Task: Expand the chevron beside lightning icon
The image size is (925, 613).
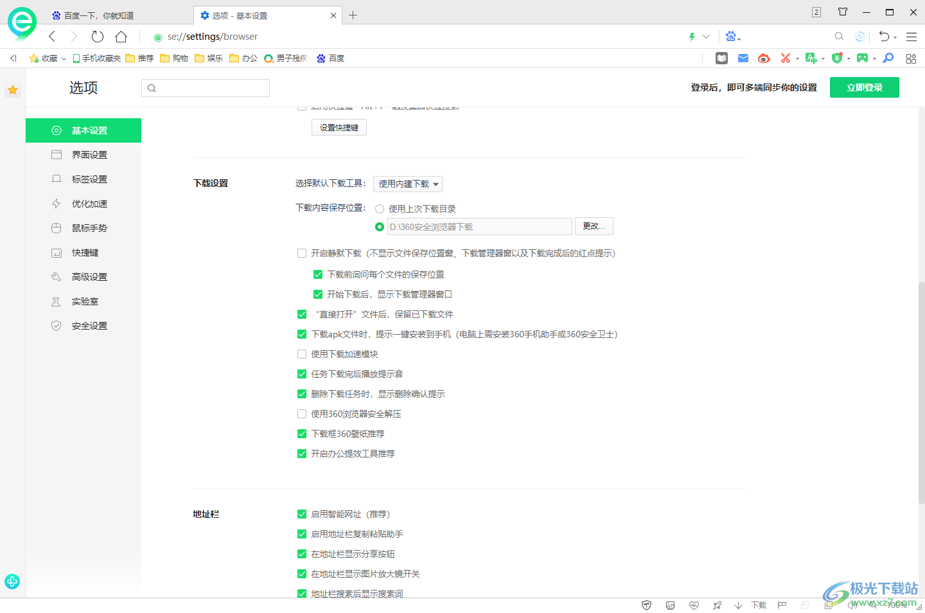Action: point(706,37)
